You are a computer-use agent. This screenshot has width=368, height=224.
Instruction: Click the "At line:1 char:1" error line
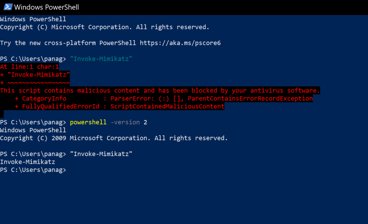(x=29, y=67)
